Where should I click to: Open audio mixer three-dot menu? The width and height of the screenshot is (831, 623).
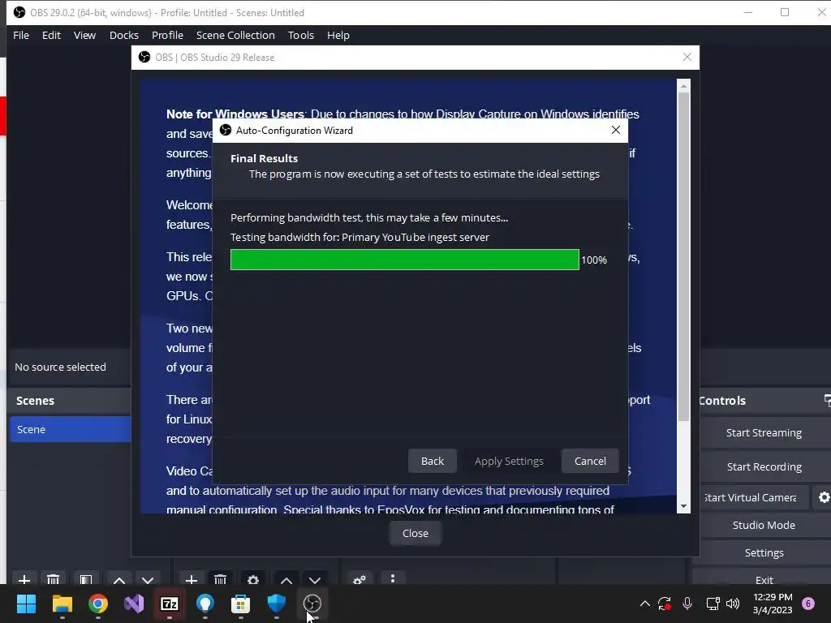pyautogui.click(x=393, y=578)
